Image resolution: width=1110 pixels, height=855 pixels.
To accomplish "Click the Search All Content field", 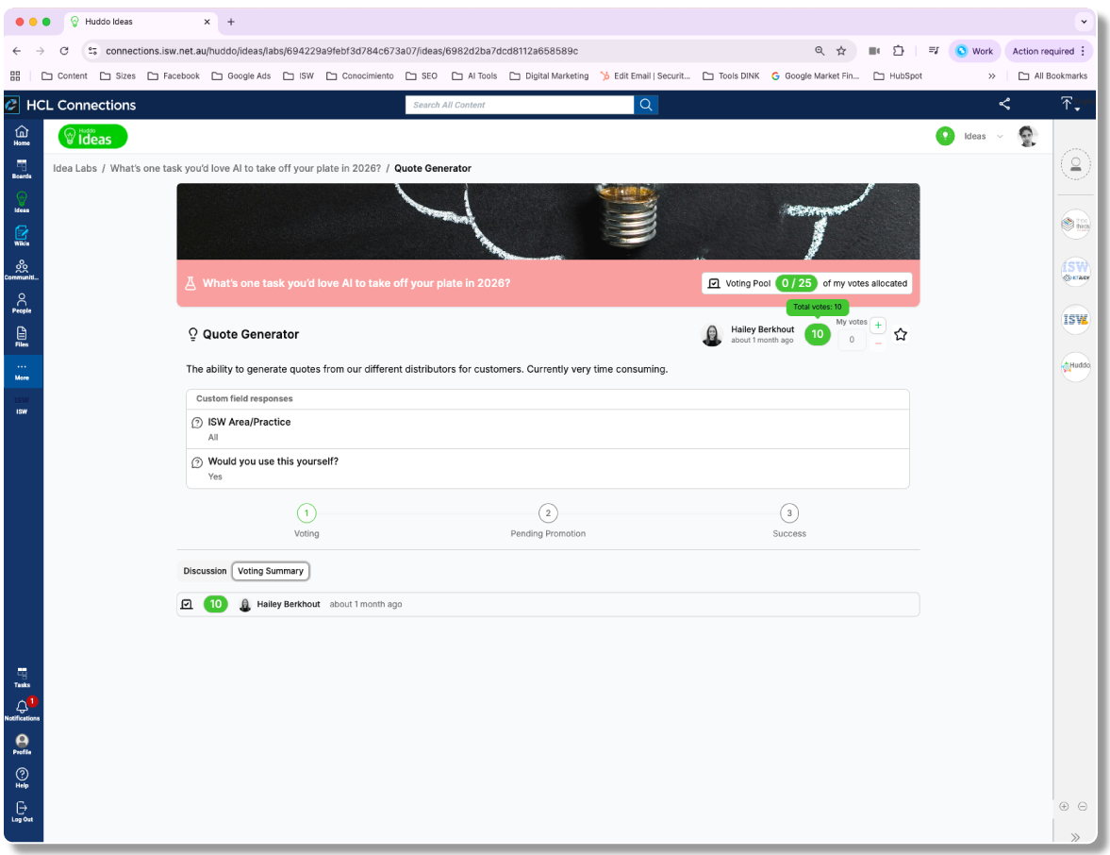I will (x=520, y=105).
